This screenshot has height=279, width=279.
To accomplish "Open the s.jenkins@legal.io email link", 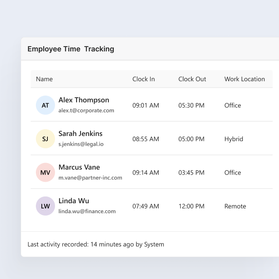I will click(81, 144).
